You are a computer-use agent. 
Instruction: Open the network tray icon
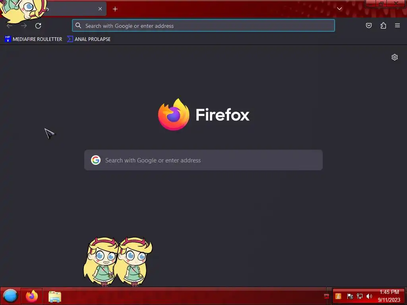[x=360, y=296]
